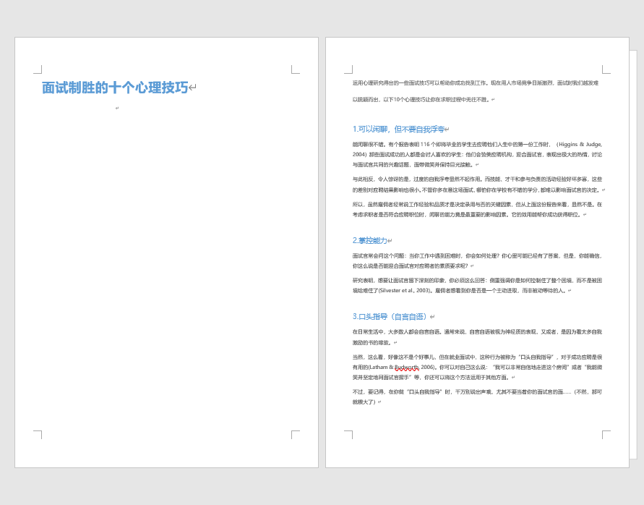644x505 pixels.
Task: Click the bottom-right crop mark on page two
Action: click(x=606, y=435)
